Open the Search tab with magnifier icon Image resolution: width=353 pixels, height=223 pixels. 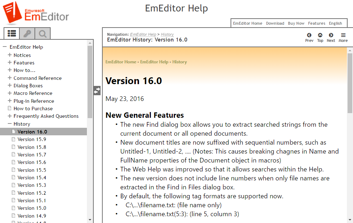click(x=42, y=33)
